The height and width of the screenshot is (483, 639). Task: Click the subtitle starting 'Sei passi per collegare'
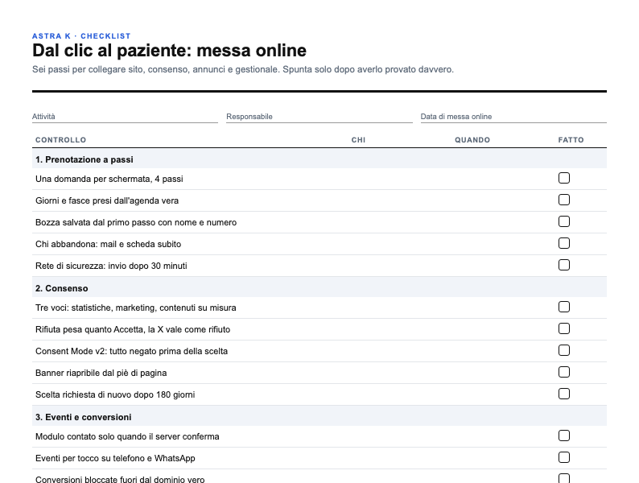(x=243, y=69)
